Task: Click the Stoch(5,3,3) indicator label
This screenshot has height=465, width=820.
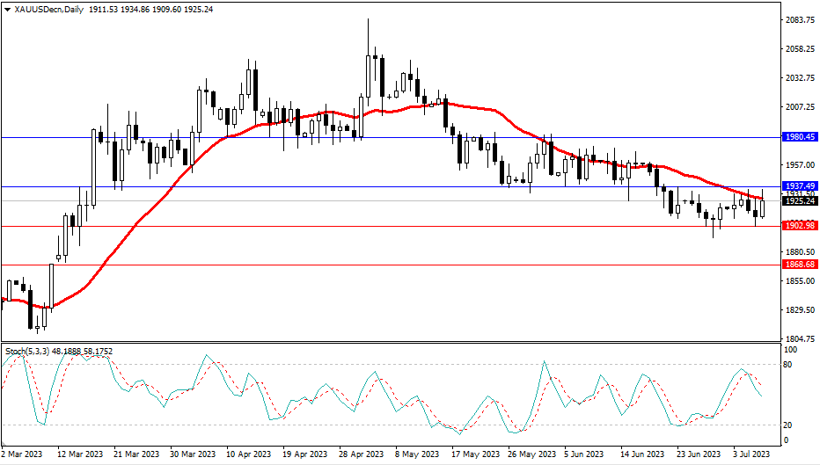Action: (x=27, y=352)
